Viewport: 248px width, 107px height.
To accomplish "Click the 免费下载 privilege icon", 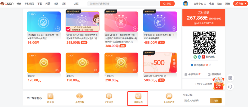I will (80, 96).
